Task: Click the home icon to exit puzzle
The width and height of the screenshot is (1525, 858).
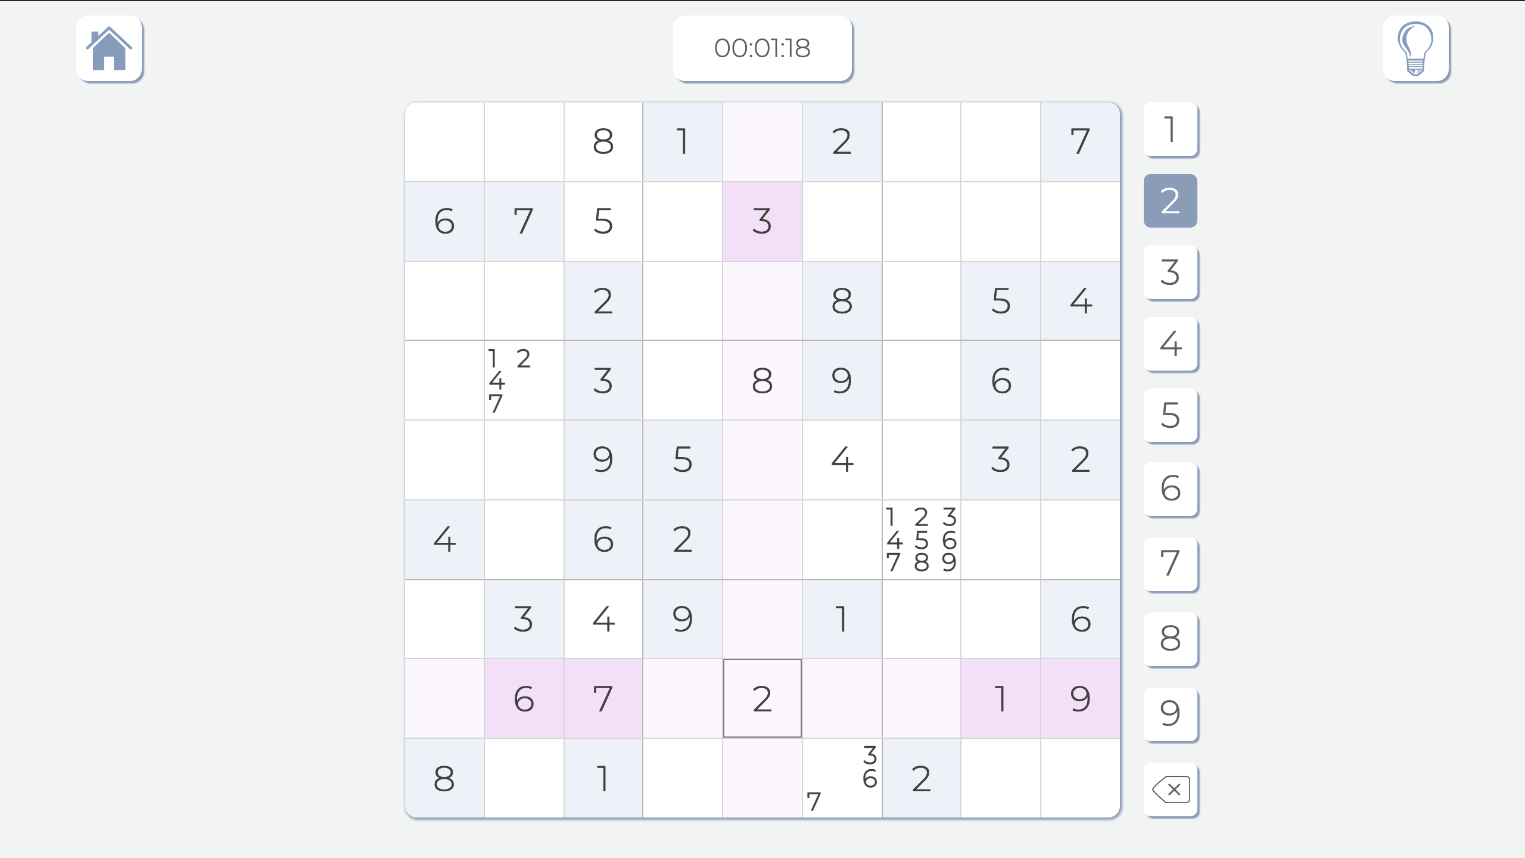Action: (x=110, y=49)
